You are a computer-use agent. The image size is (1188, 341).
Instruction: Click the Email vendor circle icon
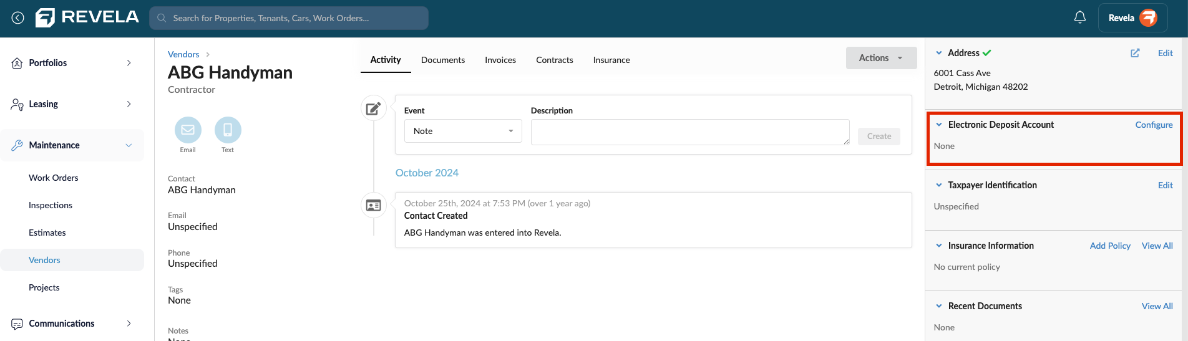pos(188,130)
